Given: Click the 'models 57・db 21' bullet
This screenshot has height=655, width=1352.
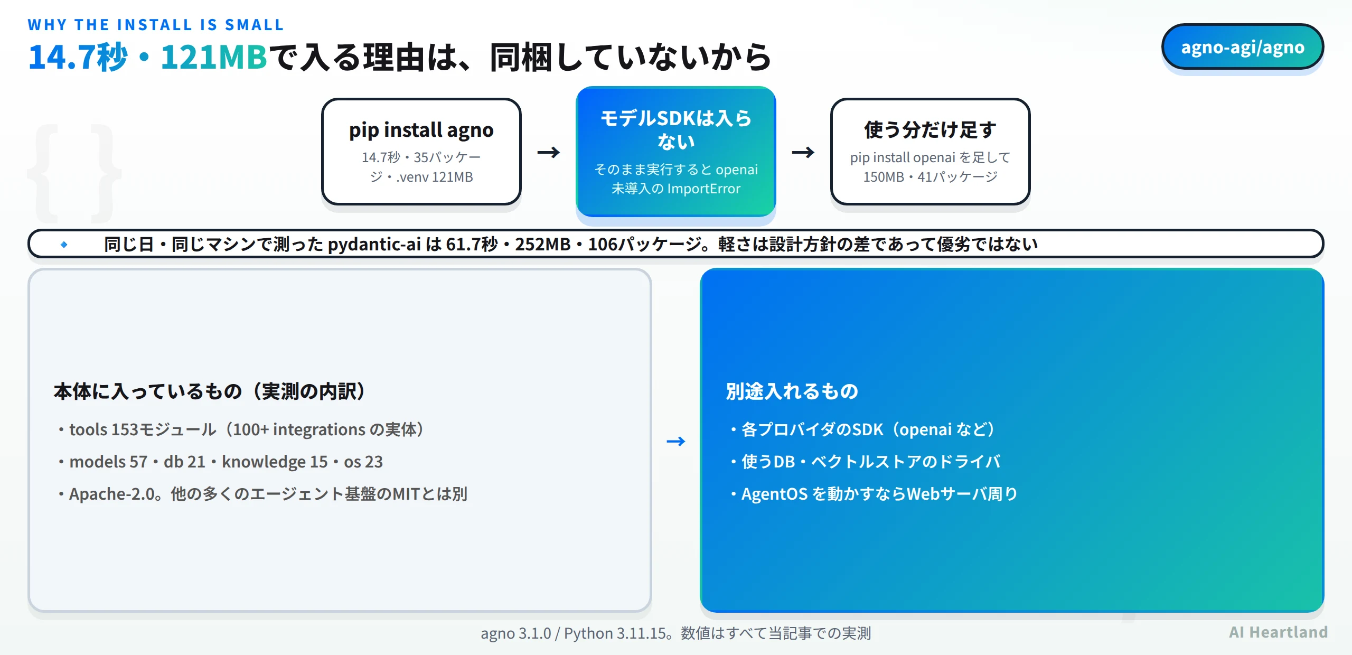Looking at the screenshot, I should click(220, 462).
